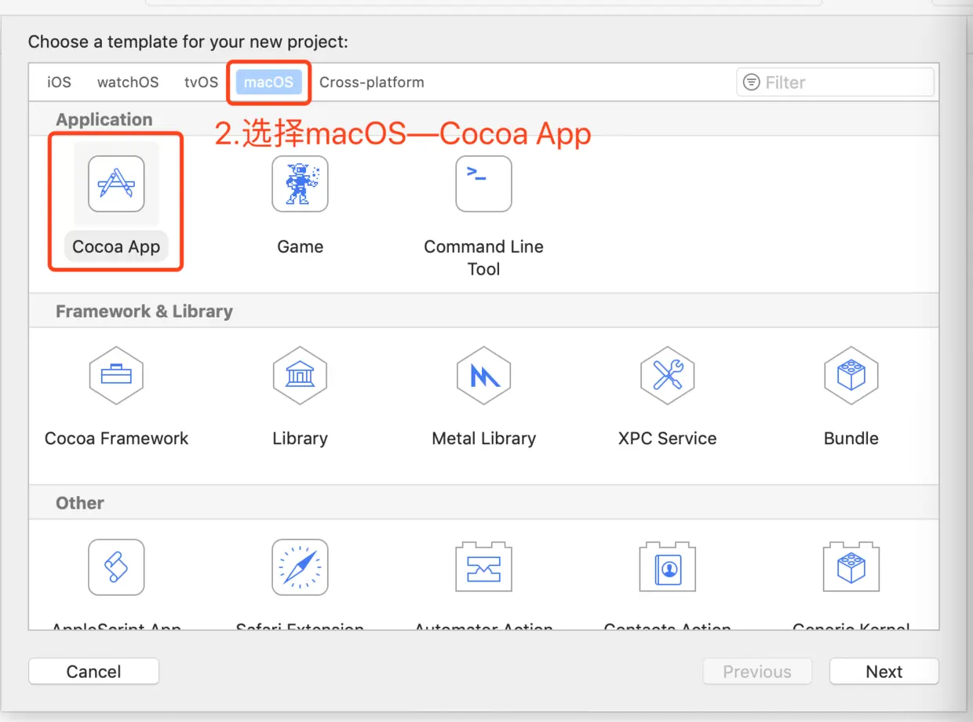Pick the XPC Service tools icon
This screenshot has width=973, height=722.
(667, 375)
